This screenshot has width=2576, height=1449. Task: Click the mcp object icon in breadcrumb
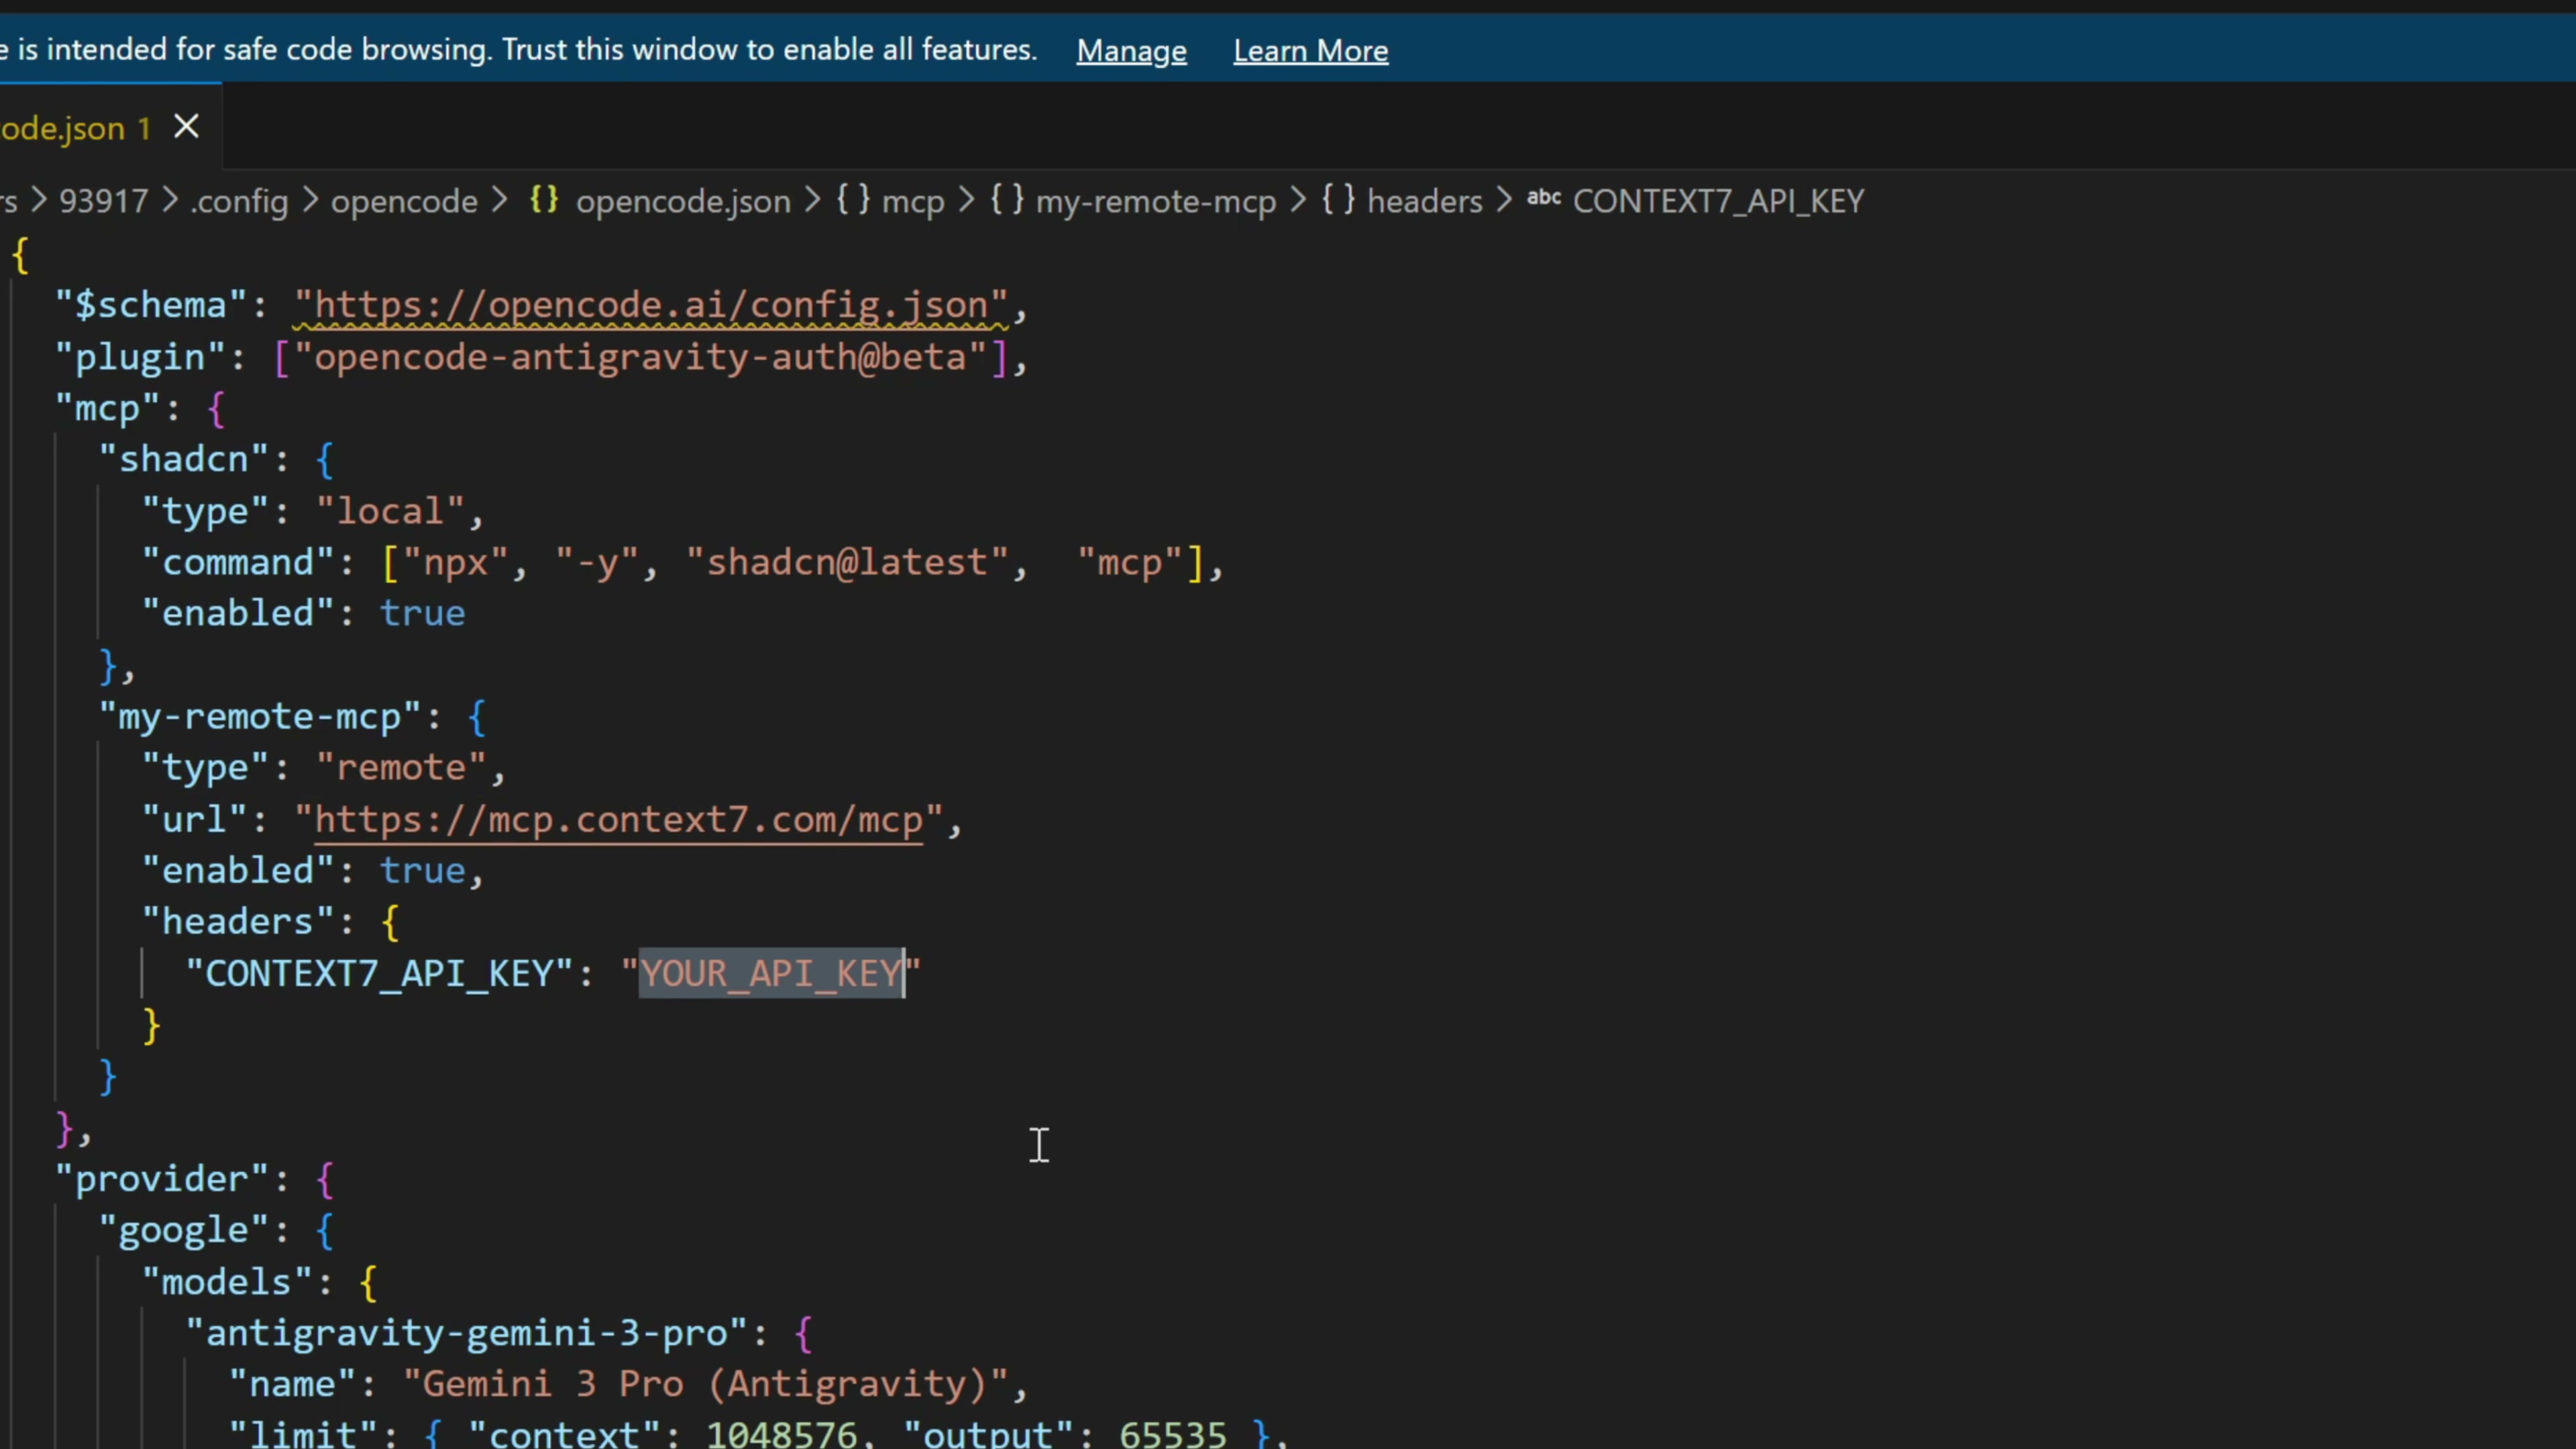[853, 200]
